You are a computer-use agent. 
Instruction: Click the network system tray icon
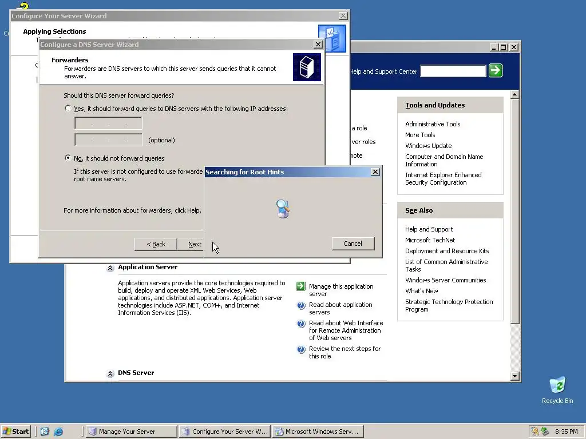[x=545, y=432]
